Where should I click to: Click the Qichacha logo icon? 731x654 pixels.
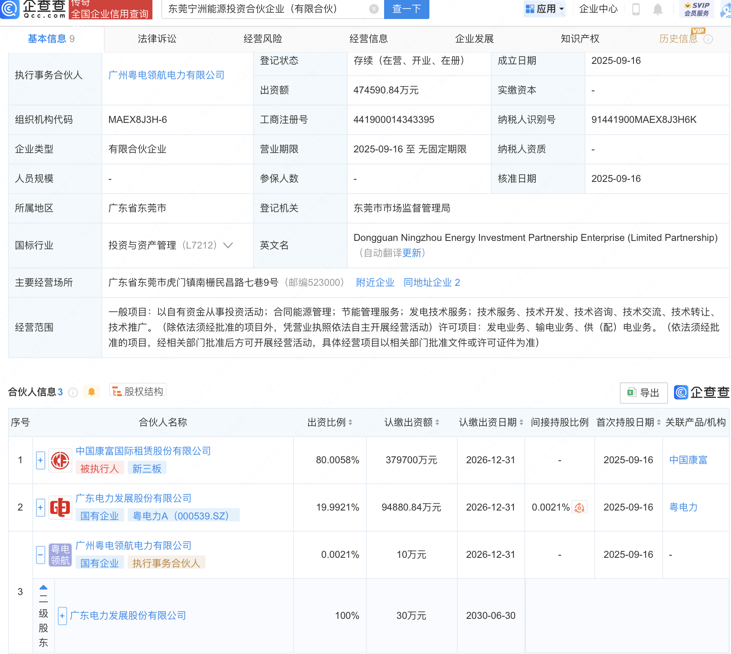pos(9,9)
